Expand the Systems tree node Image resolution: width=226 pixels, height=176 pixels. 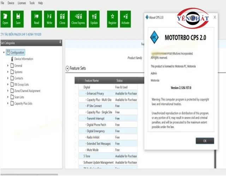click(8, 72)
